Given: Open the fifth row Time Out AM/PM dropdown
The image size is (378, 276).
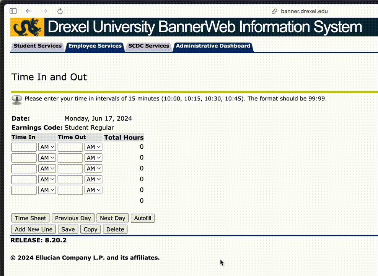Looking at the screenshot, I should click(x=93, y=190).
